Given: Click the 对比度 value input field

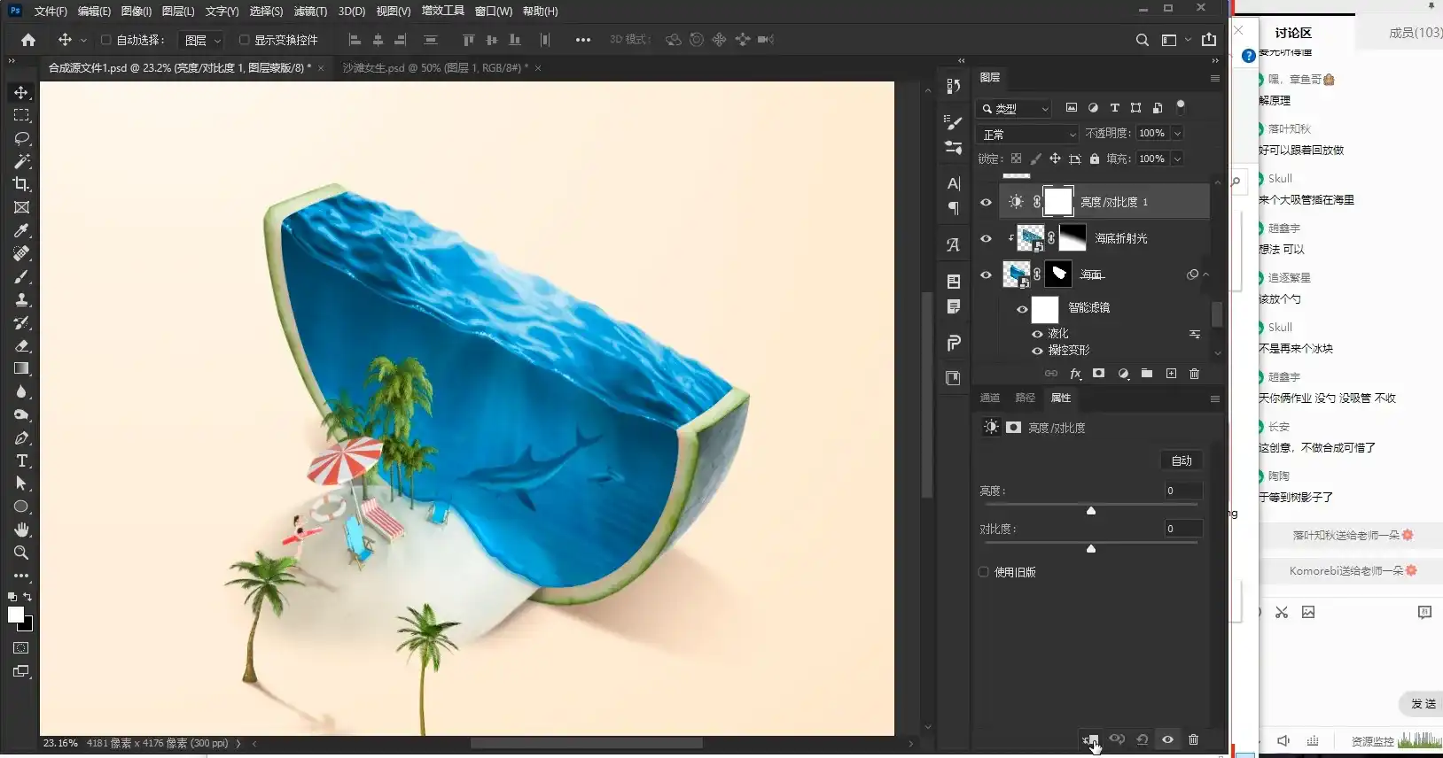Looking at the screenshot, I should [1182, 529].
